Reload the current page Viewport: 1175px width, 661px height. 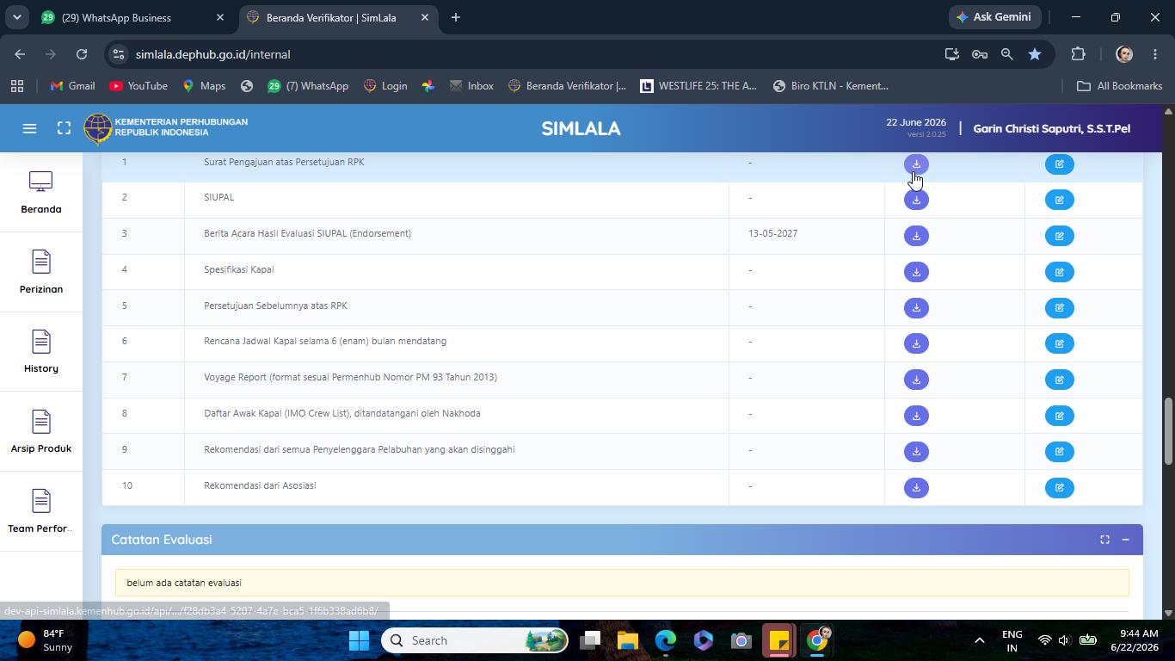pos(81,54)
